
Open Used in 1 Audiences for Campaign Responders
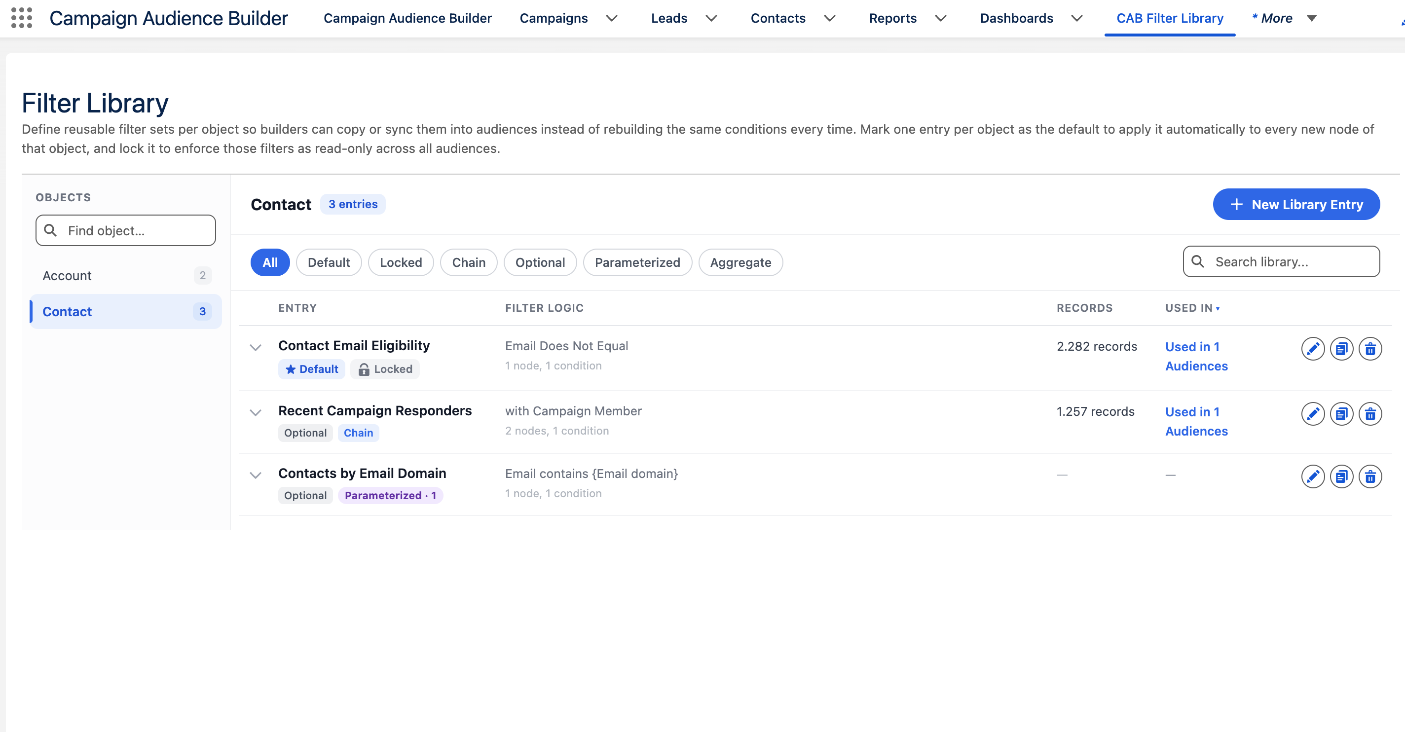tap(1196, 422)
